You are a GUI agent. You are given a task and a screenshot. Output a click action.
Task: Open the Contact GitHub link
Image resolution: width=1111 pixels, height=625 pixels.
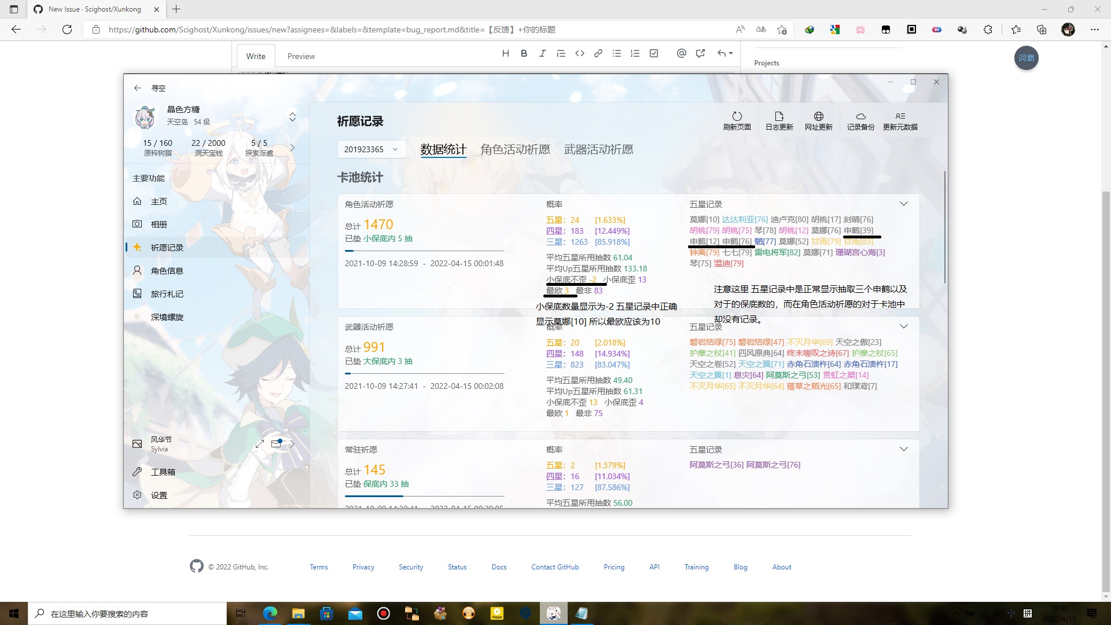(x=554, y=567)
